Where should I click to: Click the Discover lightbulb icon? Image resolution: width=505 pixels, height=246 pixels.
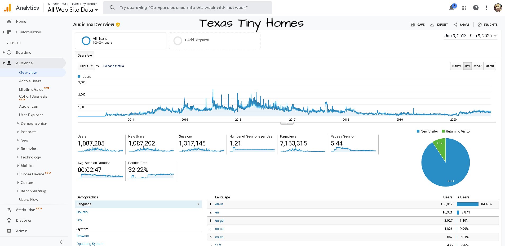coord(9,220)
